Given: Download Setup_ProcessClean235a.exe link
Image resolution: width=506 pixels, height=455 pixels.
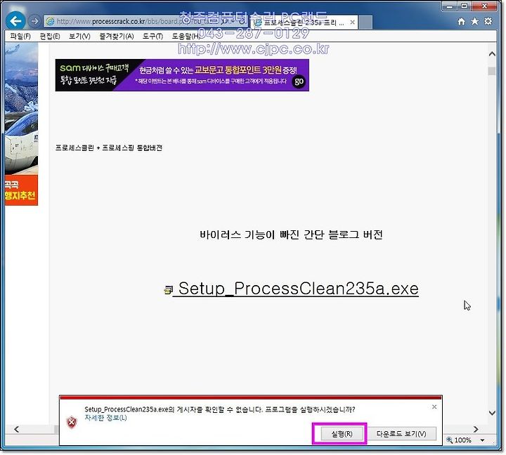Looking at the screenshot, I should click(295, 289).
